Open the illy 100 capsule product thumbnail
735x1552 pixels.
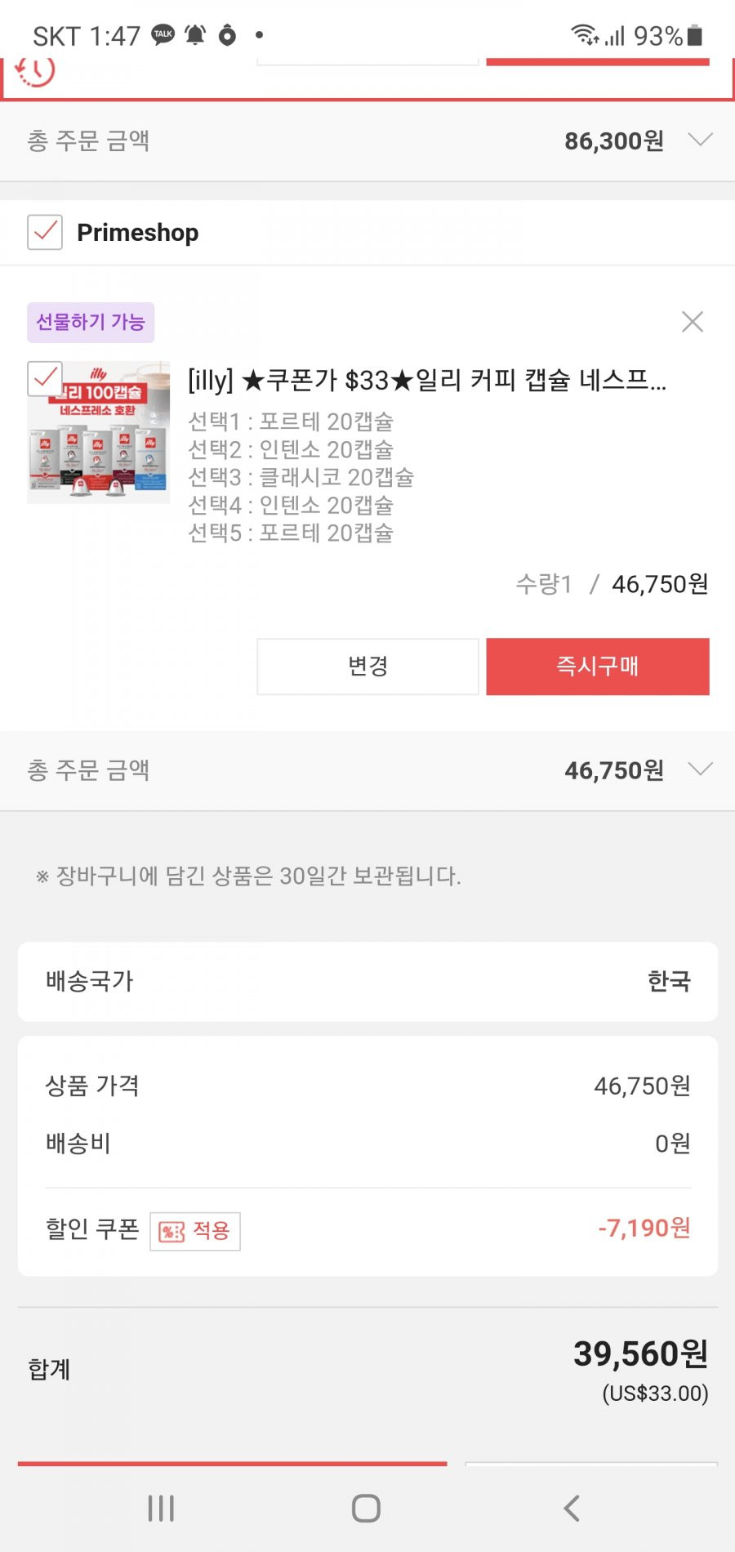[x=99, y=432]
